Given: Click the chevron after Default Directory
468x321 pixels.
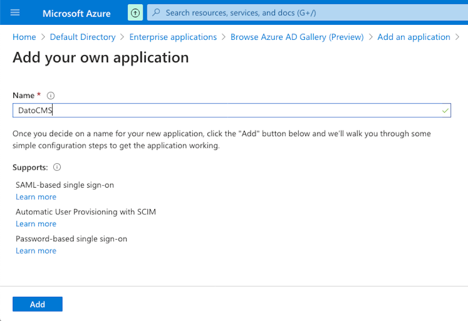Looking at the screenshot, I should point(122,37).
